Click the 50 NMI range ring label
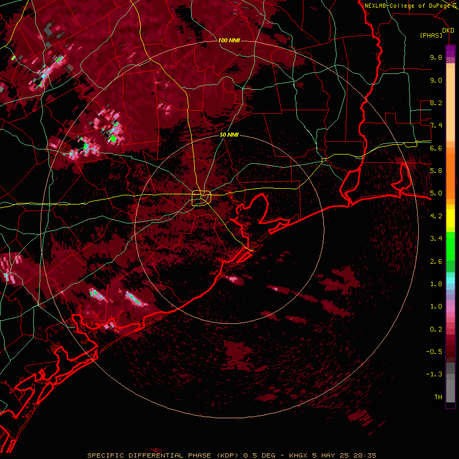The image size is (459, 459). point(229,135)
